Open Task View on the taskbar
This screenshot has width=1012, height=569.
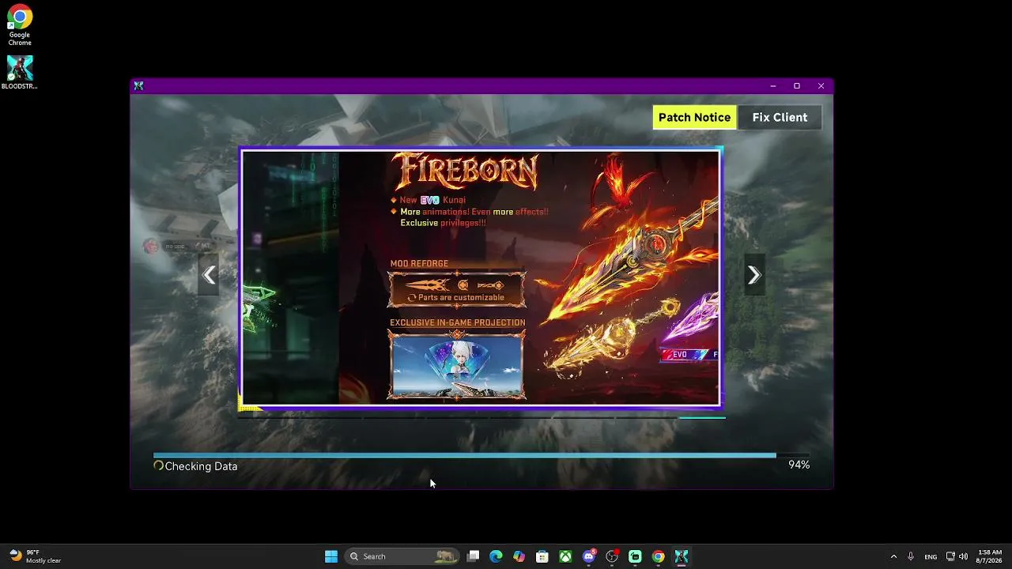click(473, 556)
